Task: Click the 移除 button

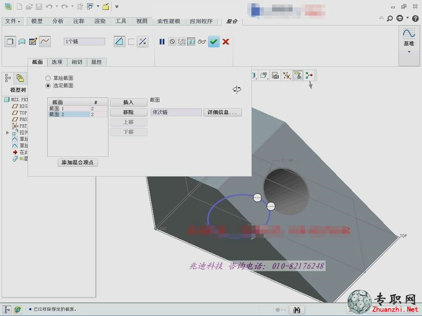Action: tap(129, 112)
